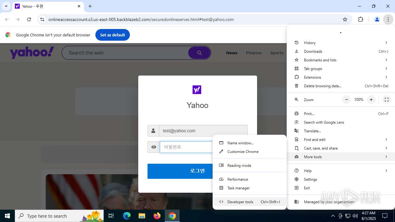The image size is (395, 222).
Task: Open Windows Start menu
Action: (7, 216)
